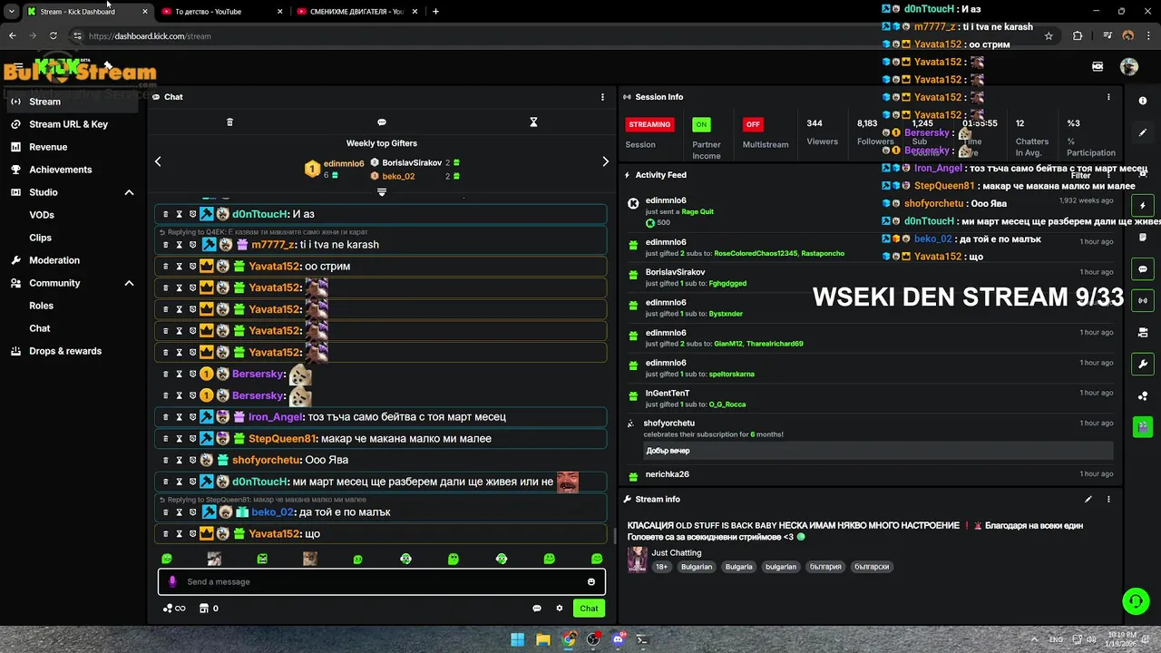Click the 18+ stream tag
Screen dimensions: 1161x653
pos(661,567)
